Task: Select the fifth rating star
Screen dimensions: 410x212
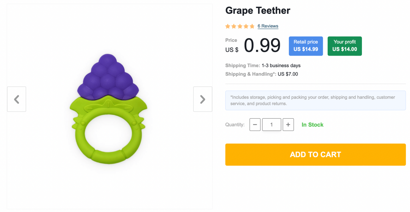Action: coord(252,26)
